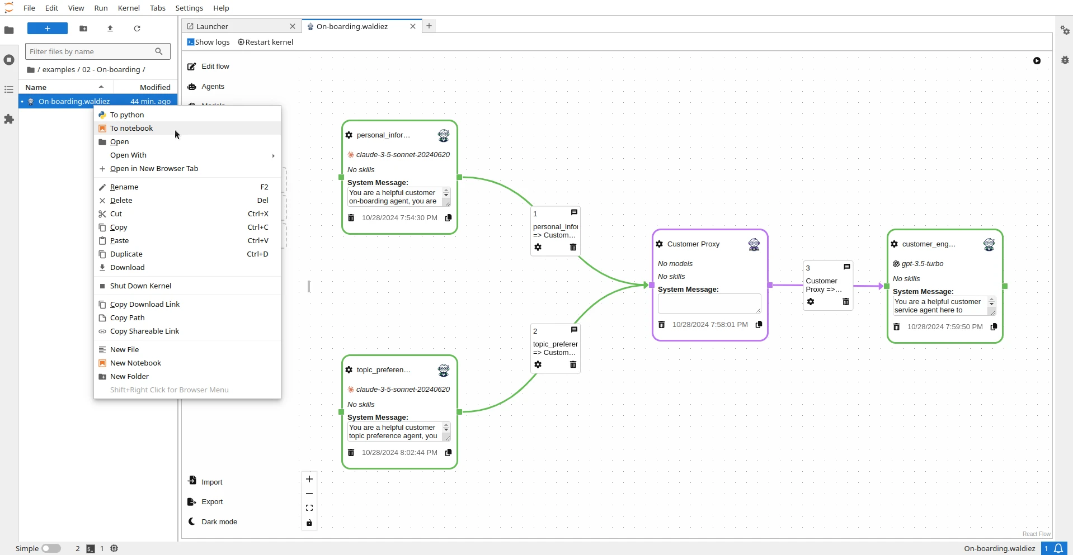
Task: Open the Kernel menu
Action: (x=129, y=8)
